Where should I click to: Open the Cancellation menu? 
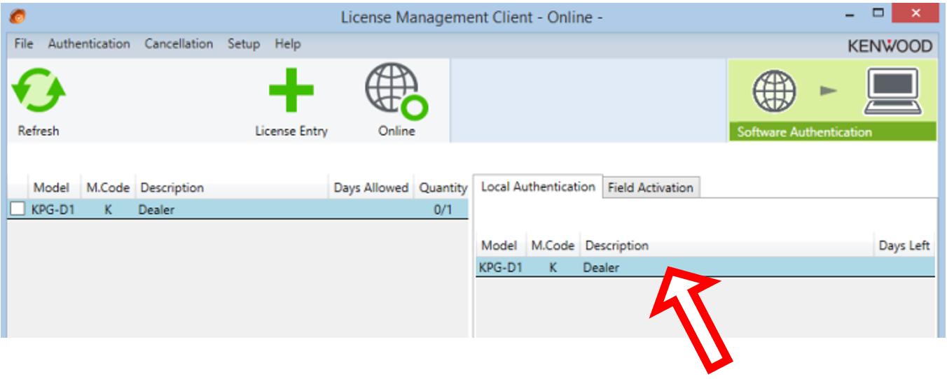[x=179, y=43]
